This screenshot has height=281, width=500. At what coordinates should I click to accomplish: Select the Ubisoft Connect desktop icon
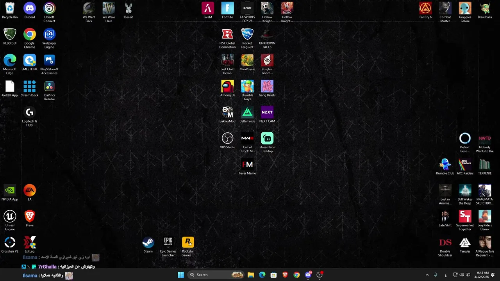(x=49, y=12)
